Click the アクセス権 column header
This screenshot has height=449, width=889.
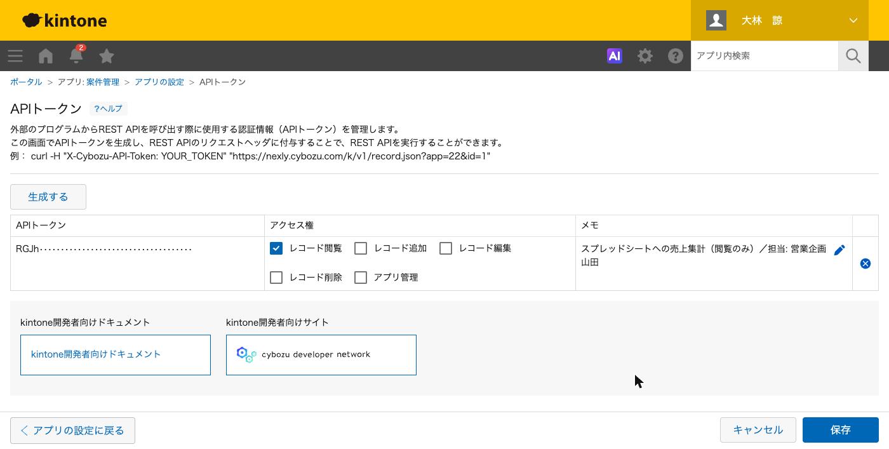pyautogui.click(x=291, y=225)
